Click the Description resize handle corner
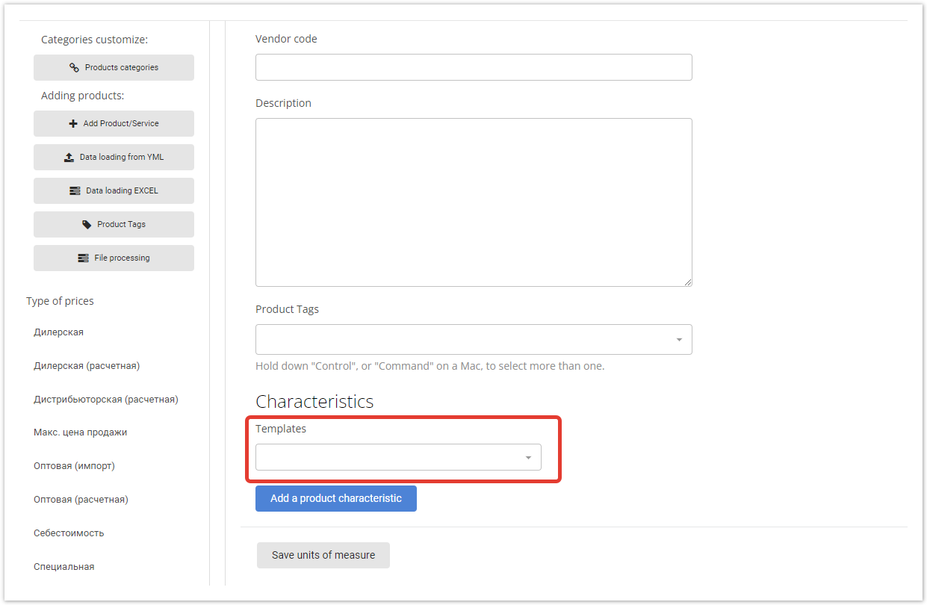The height and width of the screenshot is (605, 927). click(x=688, y=282)
